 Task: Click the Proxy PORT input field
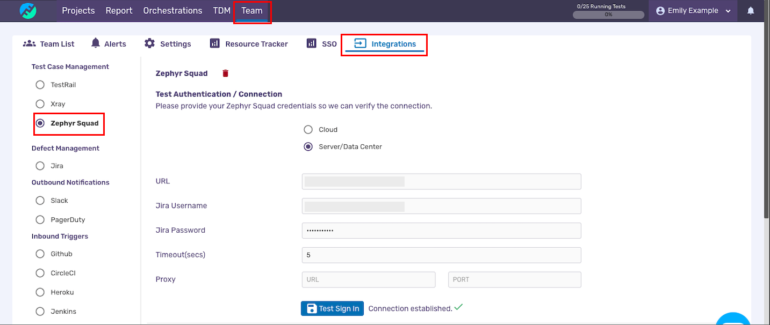pyautogui.click(x=515, y=279)
